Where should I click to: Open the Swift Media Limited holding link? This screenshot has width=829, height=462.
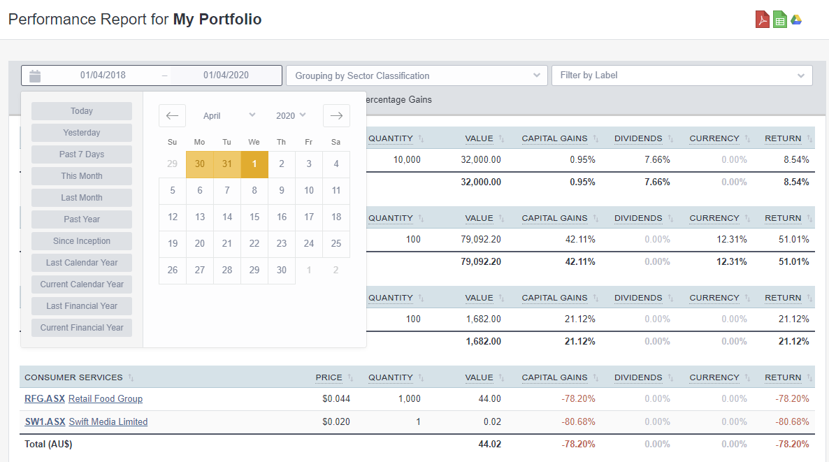(x=108, y=421)
